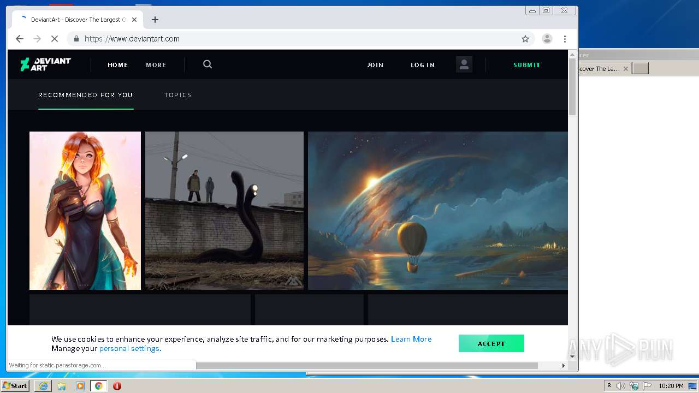699x393 pixels.
Task: Open the DeviantArt search icon
Action: click(208, 64)
